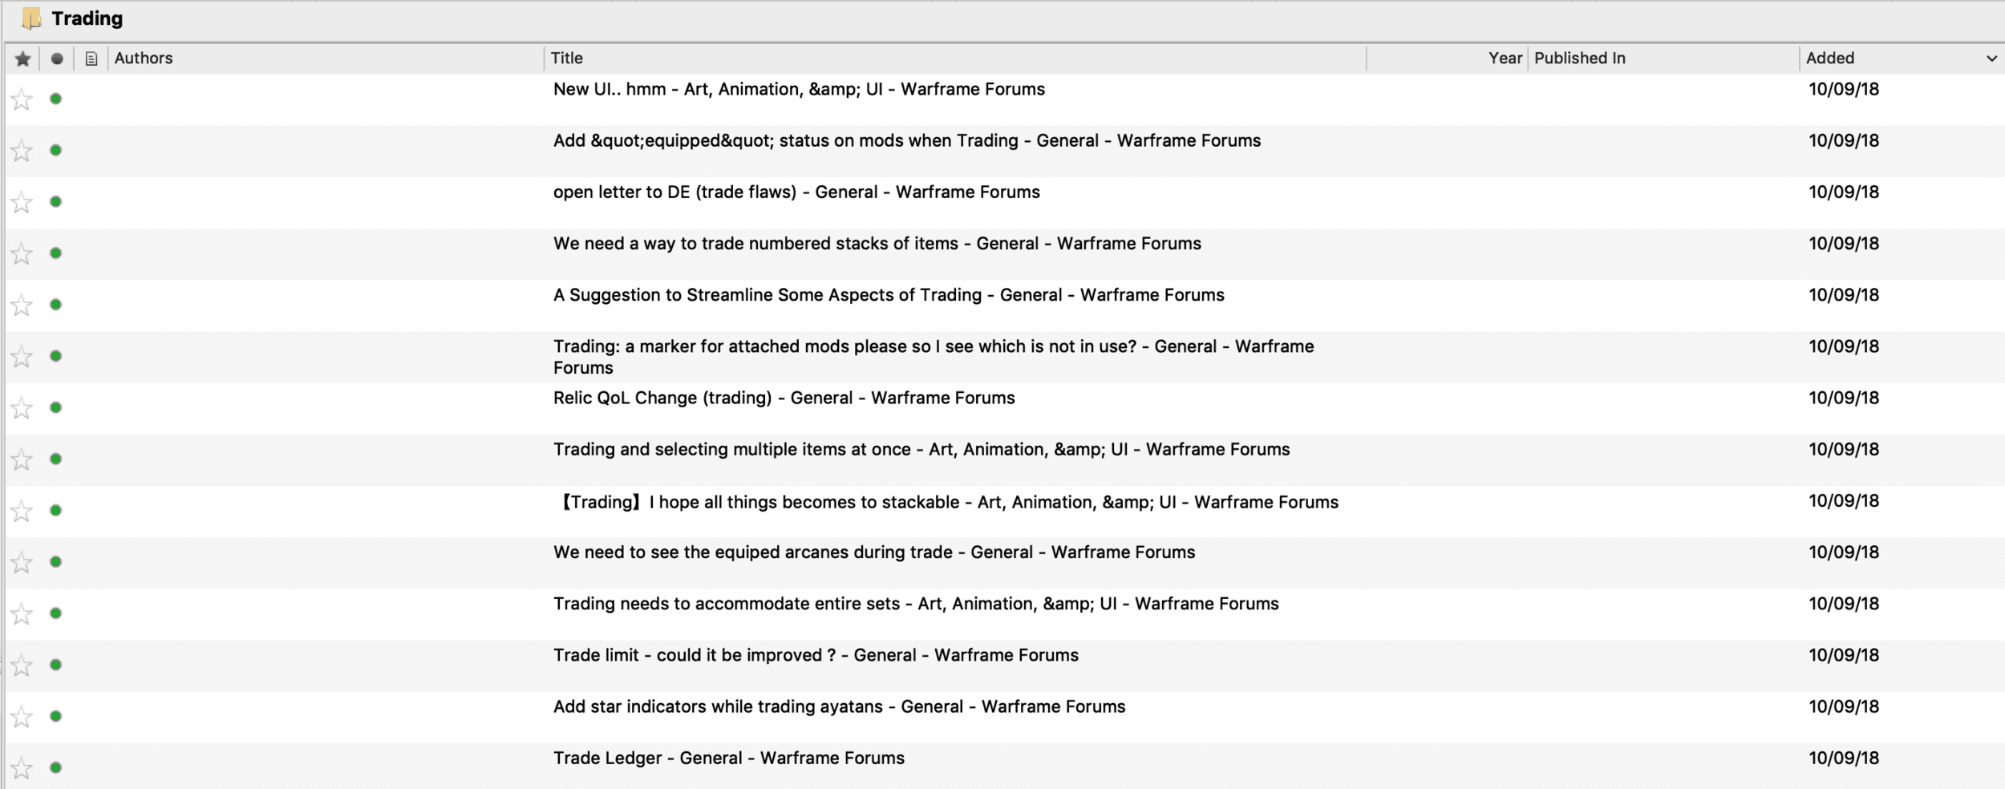Sort by document file icon column header
2005x789 pixels.
(x=91, y=59)
